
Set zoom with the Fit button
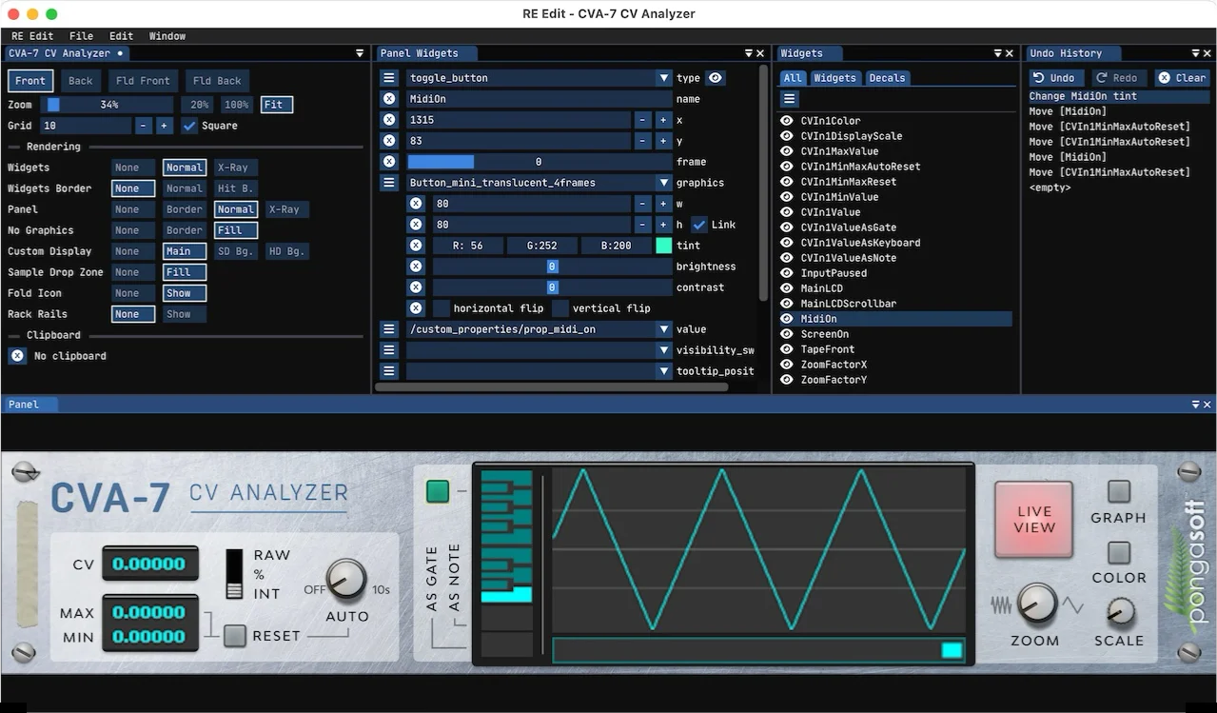(277, 105)
